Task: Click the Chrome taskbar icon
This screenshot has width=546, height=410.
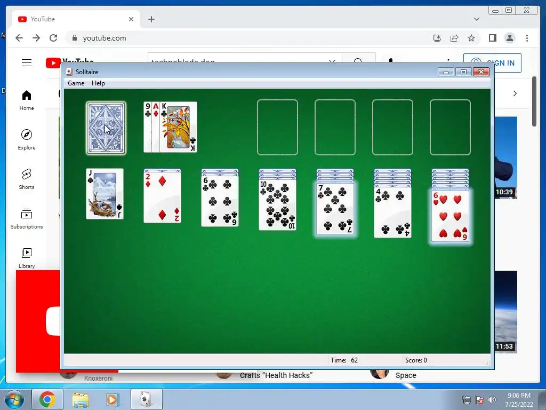Action: (x=47, y=399)
